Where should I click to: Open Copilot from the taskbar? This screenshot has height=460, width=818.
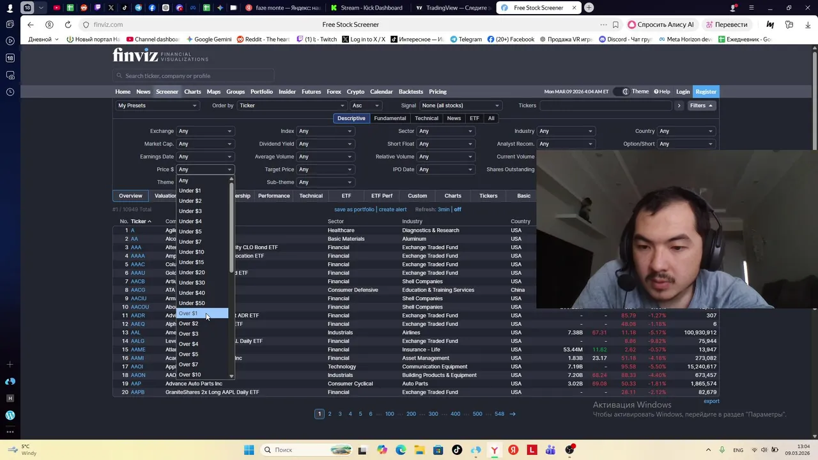382,450
